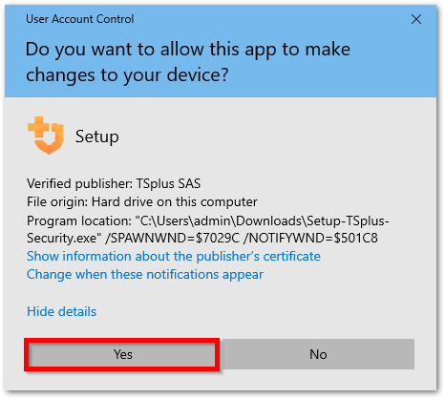Click the TSplus SAS publisher name
445x399 pixels.
click(x=168, y=183)
